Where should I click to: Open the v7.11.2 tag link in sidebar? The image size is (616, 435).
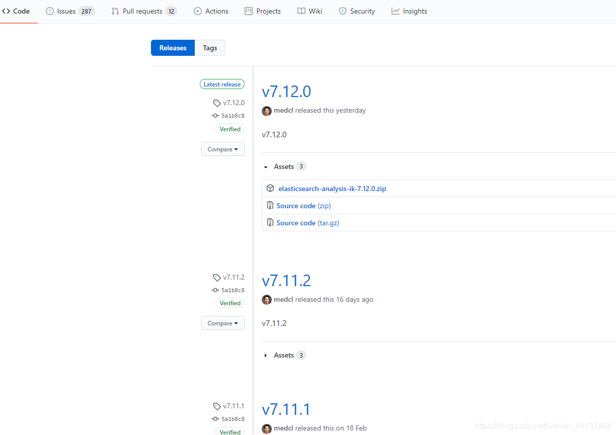[234, 277]
